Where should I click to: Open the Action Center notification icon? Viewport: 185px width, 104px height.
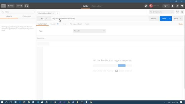click(181, 102)
